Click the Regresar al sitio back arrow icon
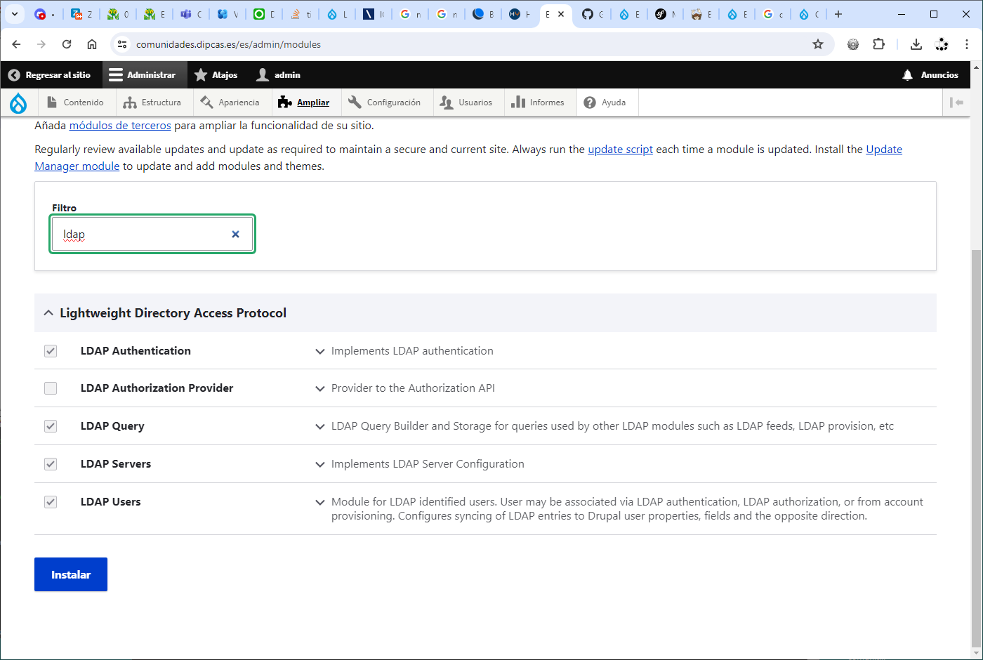The width and height of the screenshot is (983, 660). coord(14,75)
